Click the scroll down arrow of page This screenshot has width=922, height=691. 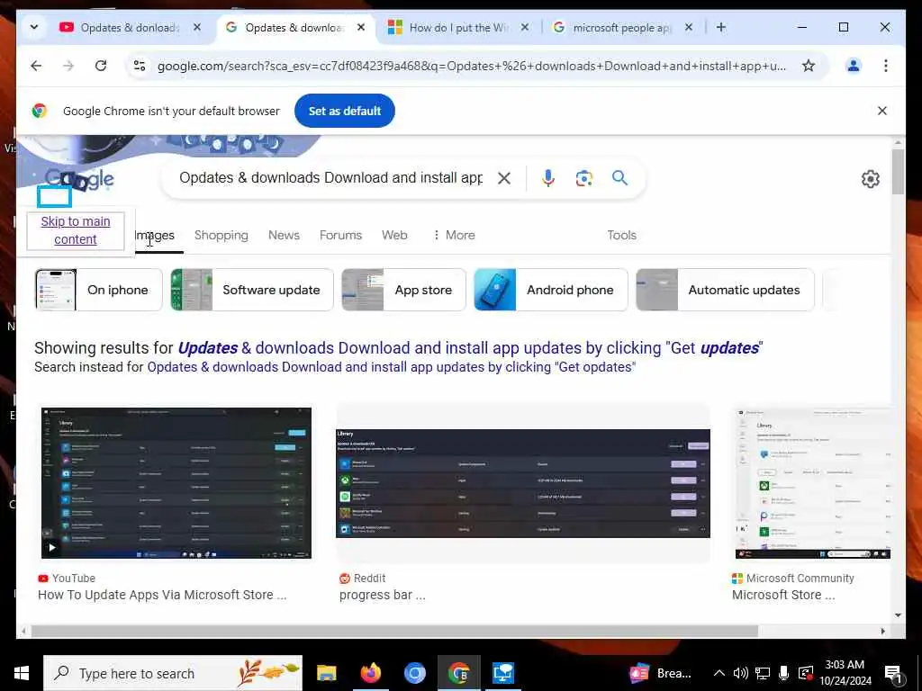click(x=898, y=615)
